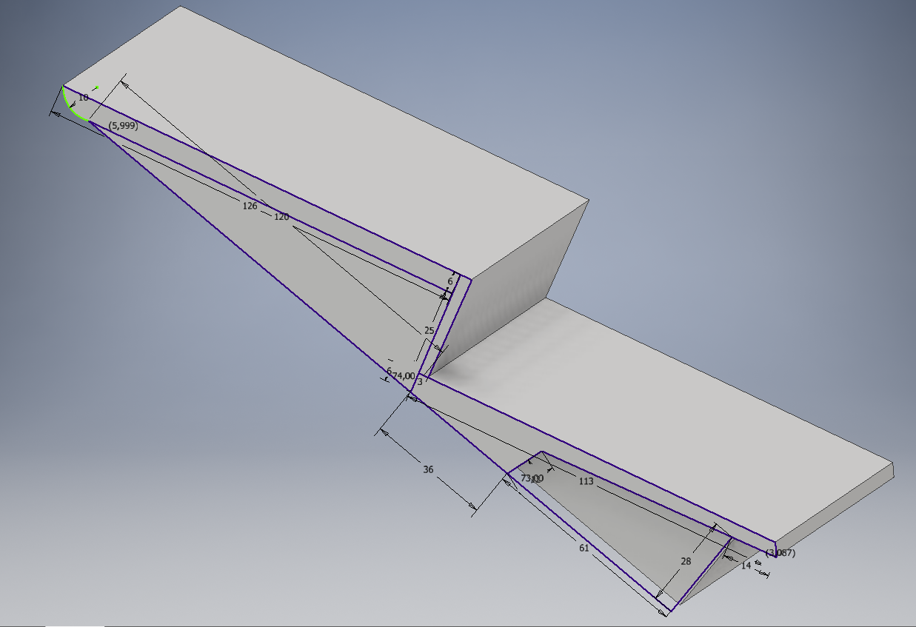Viewport: 916px width, 627px height.
Task: Click the 74,00 angle dimension
Action: 404,376
